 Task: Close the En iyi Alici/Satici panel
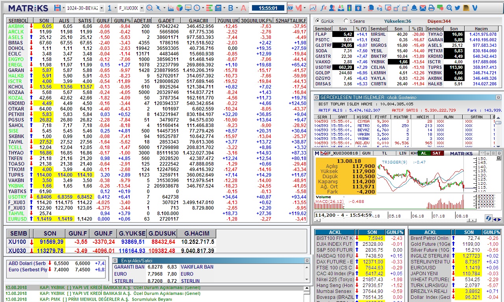[x=307, y=260]
